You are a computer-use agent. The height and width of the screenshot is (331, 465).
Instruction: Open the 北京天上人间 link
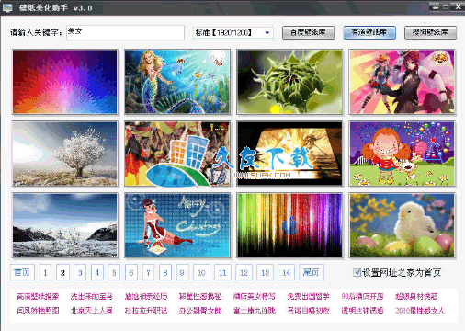92,310
